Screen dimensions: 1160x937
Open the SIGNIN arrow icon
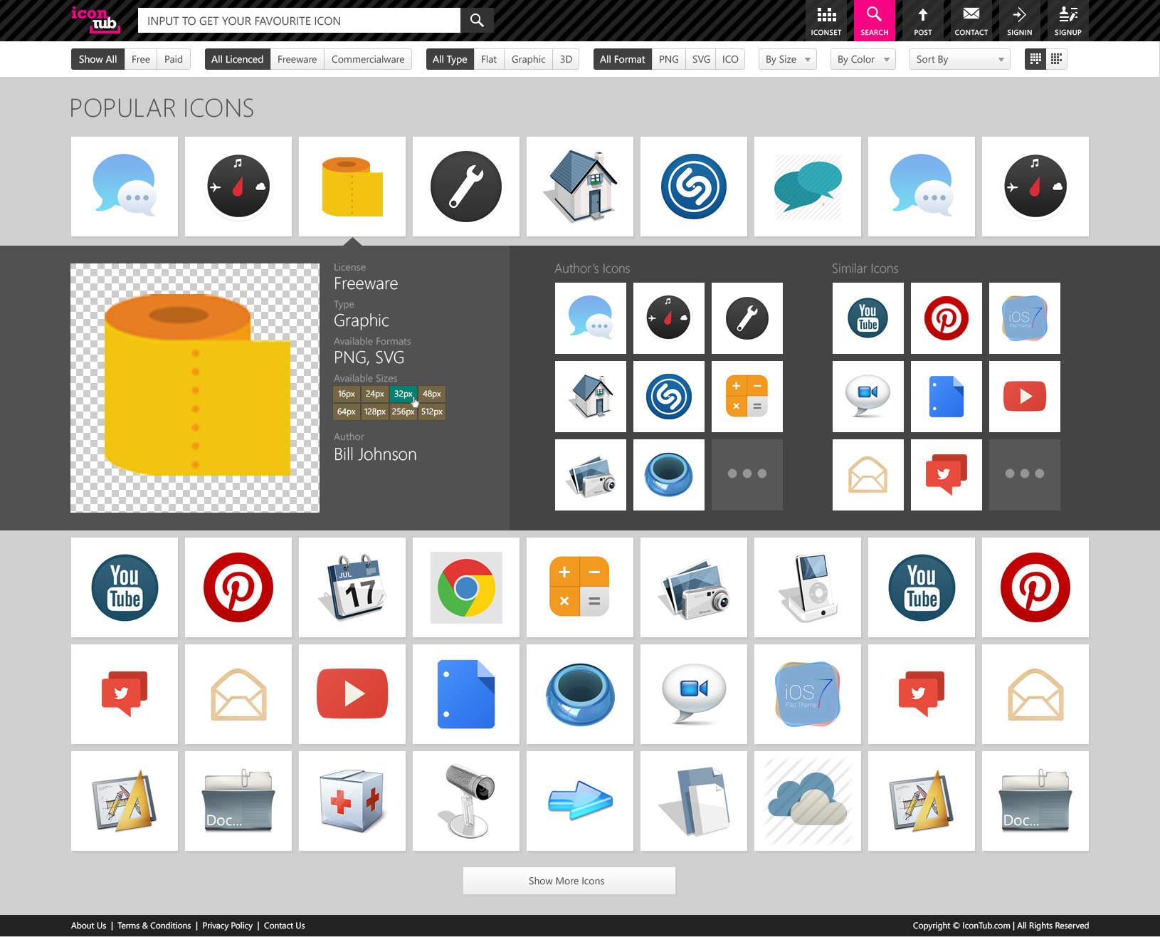tap(1019, 21)
